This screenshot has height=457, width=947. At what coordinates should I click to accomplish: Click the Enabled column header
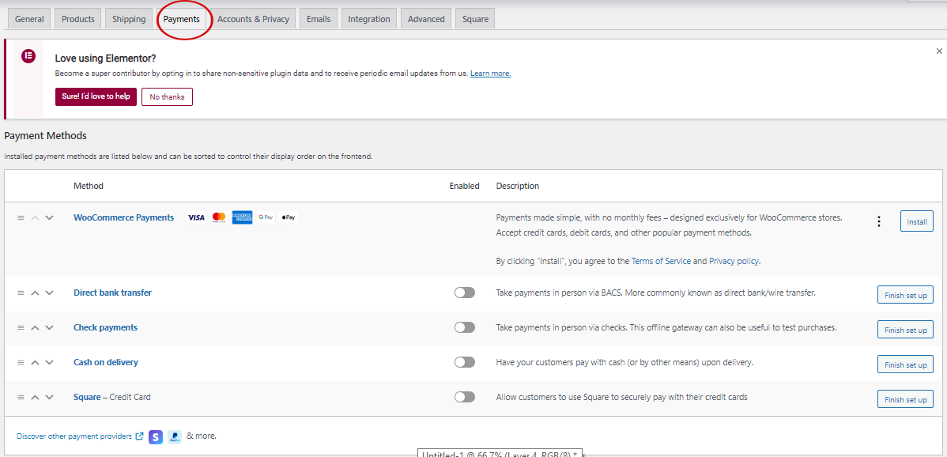coord(465,186)
